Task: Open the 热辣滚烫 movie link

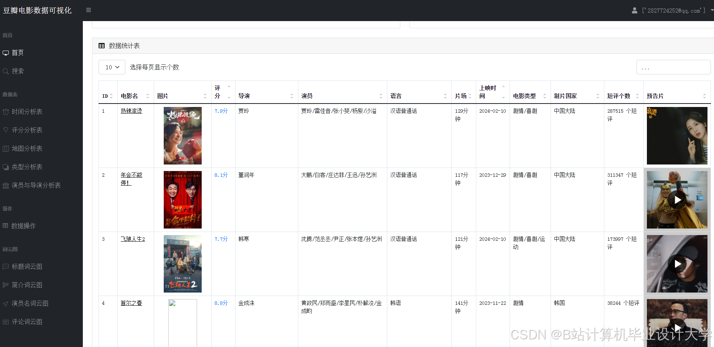Action: (x=132, y=111)
